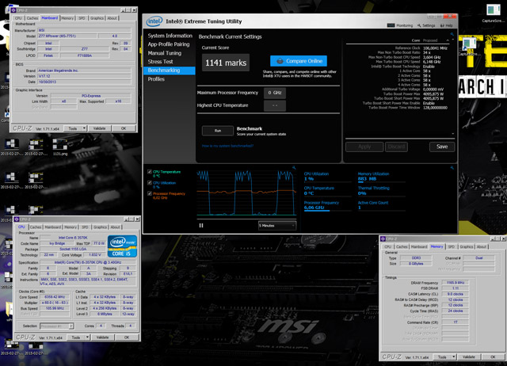Image resolution: width=507 pixels, height=366 pixels.
Task: Click the down scroll arrow of Core settings panel
Action: 452,134
